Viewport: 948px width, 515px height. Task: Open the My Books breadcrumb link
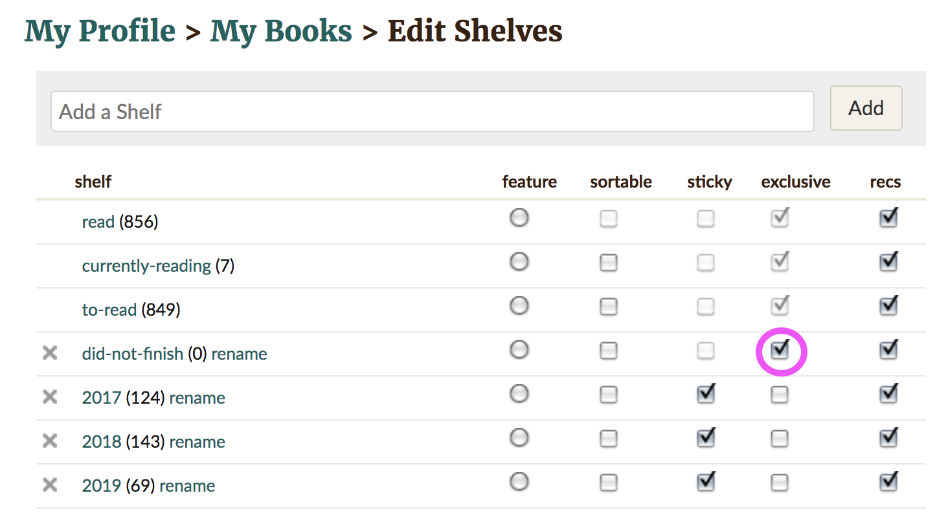pos(281,32)
